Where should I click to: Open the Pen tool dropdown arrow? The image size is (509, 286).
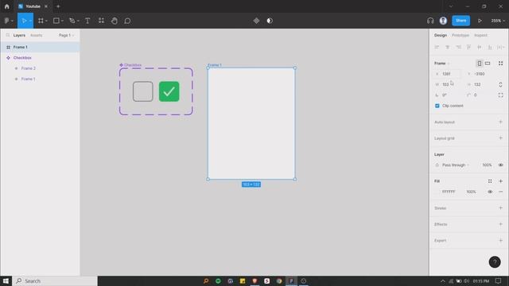click(78, 21)
